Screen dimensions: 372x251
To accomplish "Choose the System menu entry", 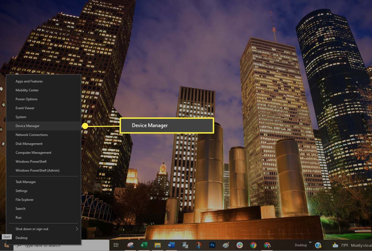I will click(x=44, y=117).
